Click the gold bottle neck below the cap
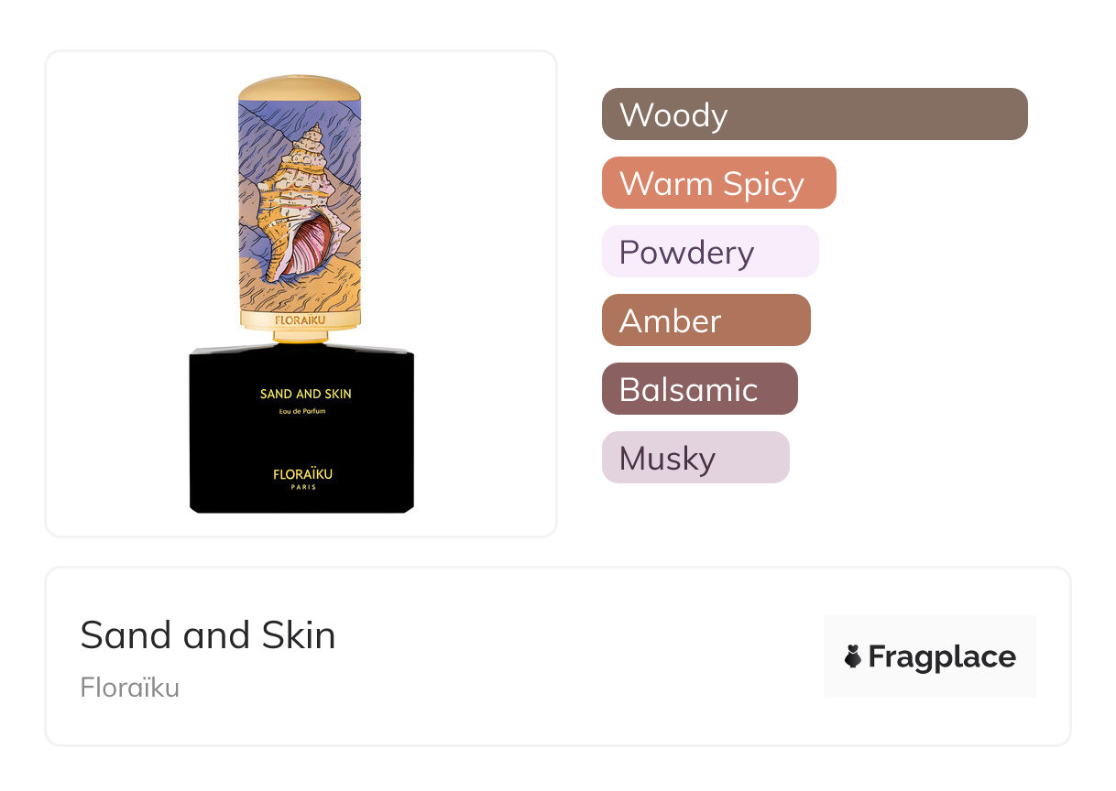The image size is (1116, 791). 301,337
